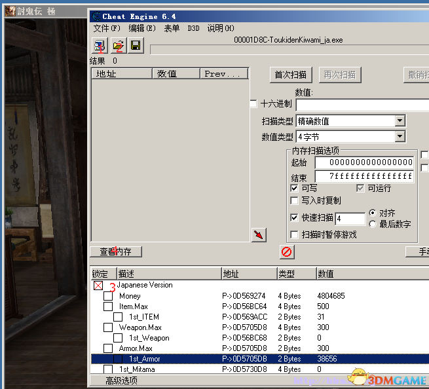Select the Money row value 4804685
The width and height of the screenshot is (429, 389).
click(x=331, y=296)
